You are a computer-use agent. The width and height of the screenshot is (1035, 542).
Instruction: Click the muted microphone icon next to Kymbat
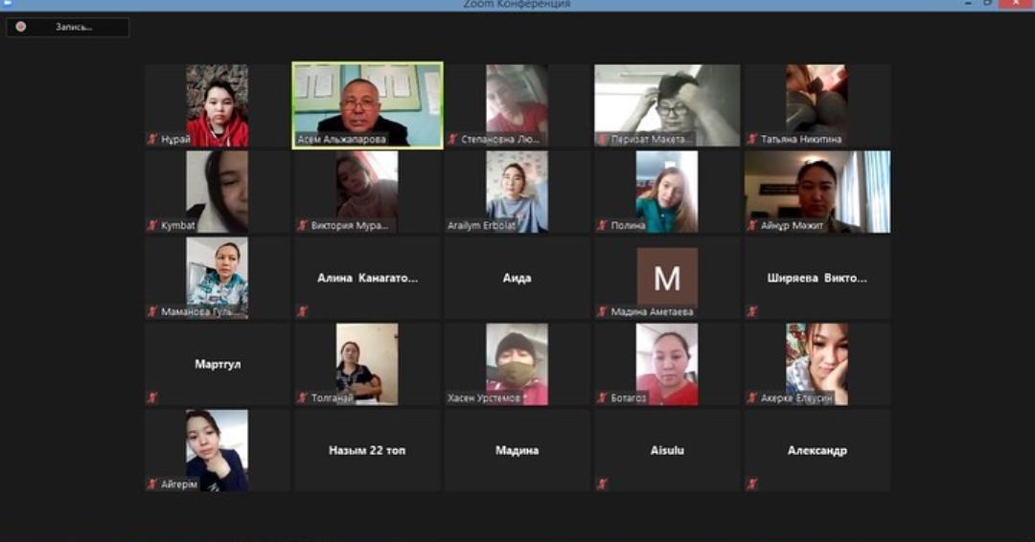pyautogui.click(x=151, y=225)
